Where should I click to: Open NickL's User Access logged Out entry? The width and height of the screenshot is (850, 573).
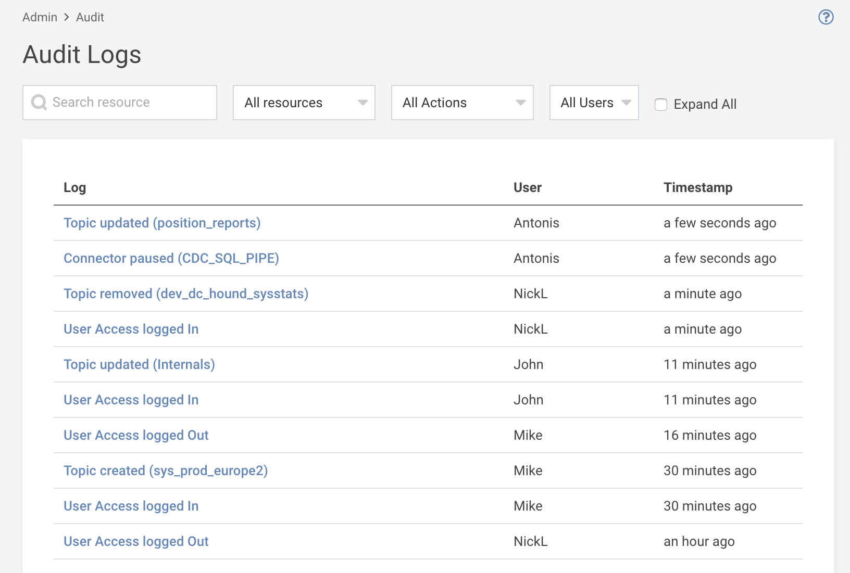coord(136,541)
